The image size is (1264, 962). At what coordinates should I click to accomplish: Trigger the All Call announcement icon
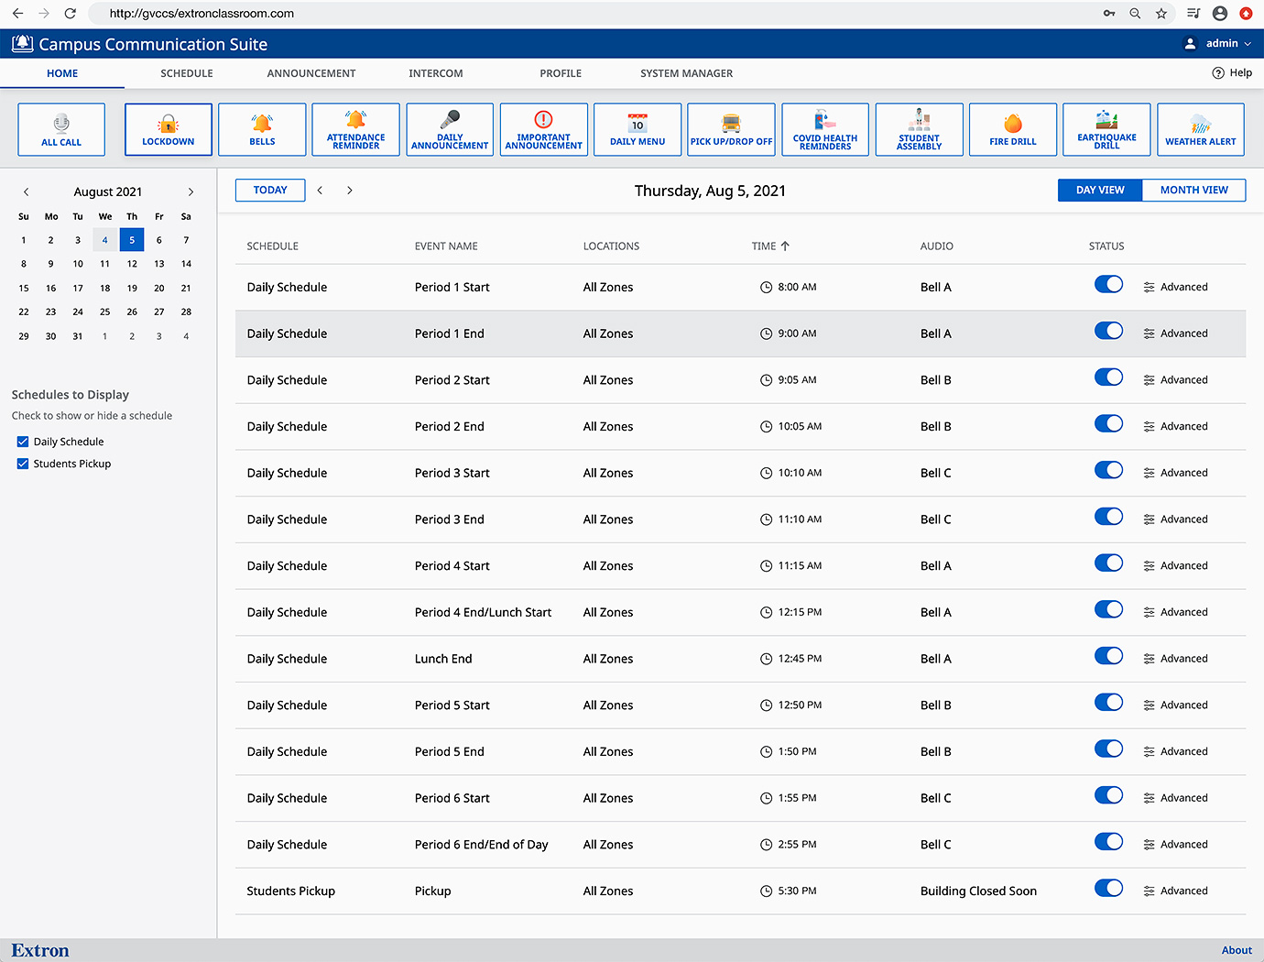click(60, 129)
